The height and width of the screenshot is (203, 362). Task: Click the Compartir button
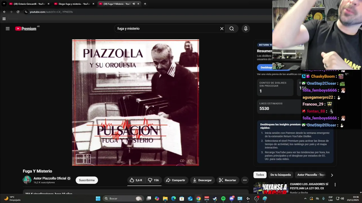(176, 180)
